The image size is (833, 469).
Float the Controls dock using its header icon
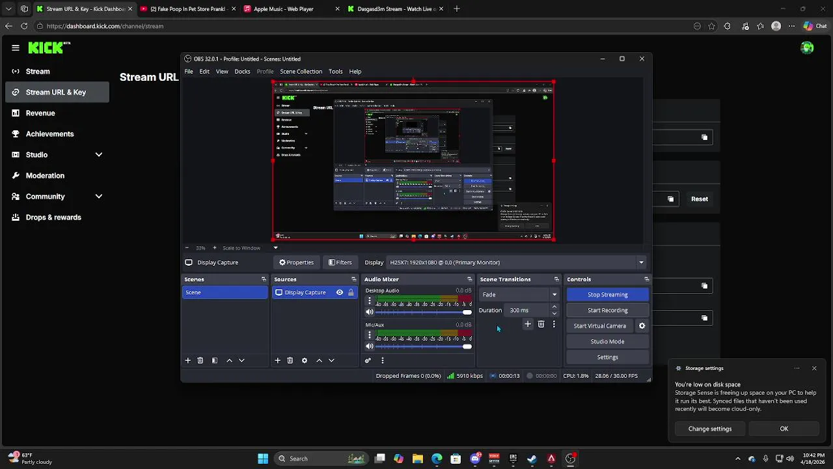point(646,279)
